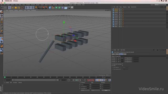Adjust Segments Y stepper arrows

pyautogui.click(x=139, y=60)
